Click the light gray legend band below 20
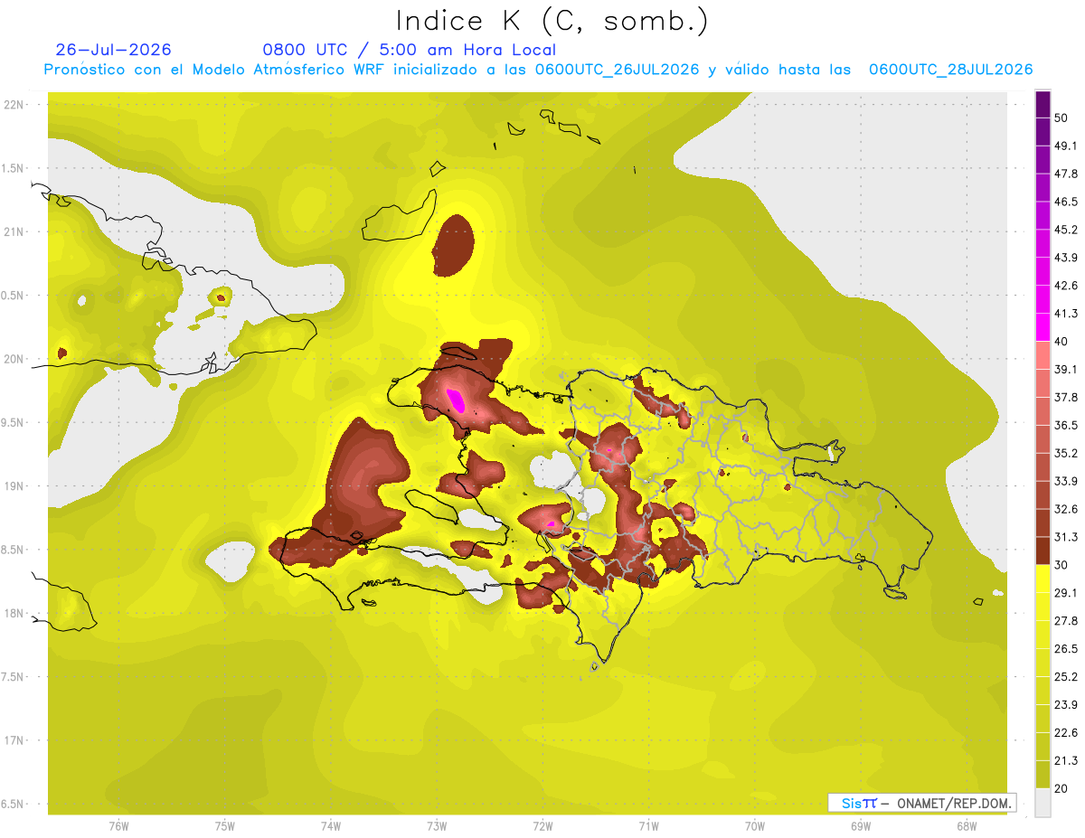Screen dimensions: 1085x838 click(x=1043, y=802)
